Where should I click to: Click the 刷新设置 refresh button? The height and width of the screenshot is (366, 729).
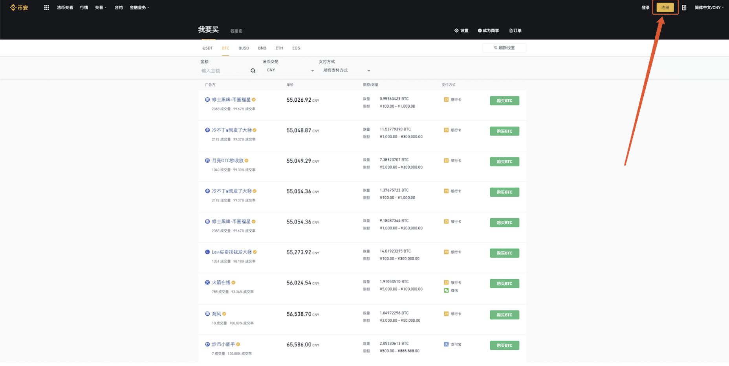coord(504,48)
